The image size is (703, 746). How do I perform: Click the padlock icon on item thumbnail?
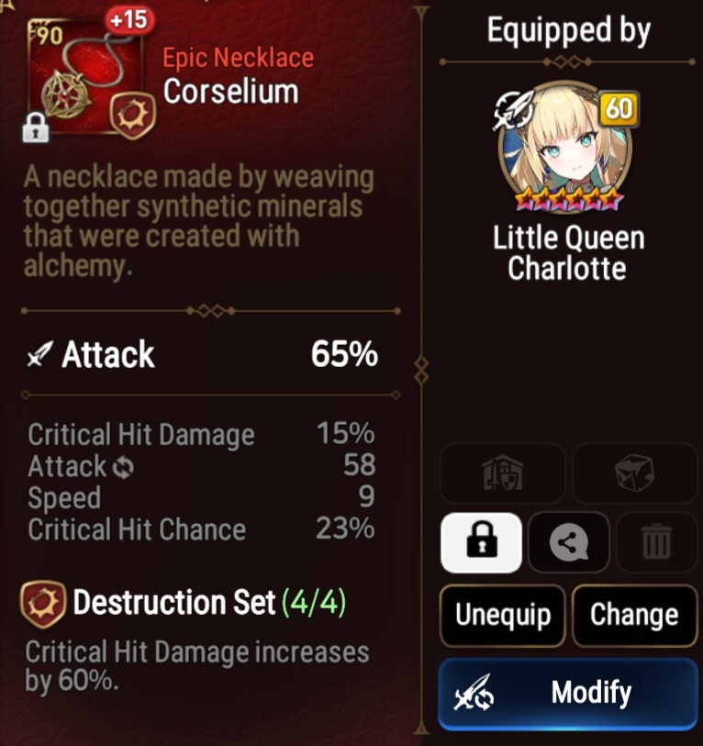[36, 128]
